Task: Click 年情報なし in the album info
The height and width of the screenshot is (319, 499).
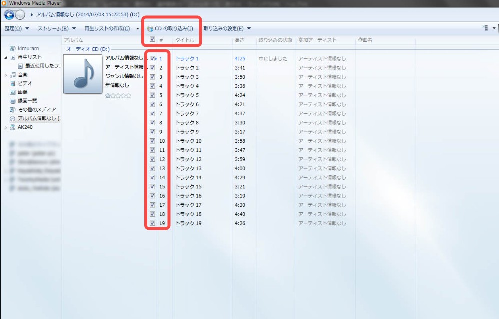Action: tap(117, 85)
